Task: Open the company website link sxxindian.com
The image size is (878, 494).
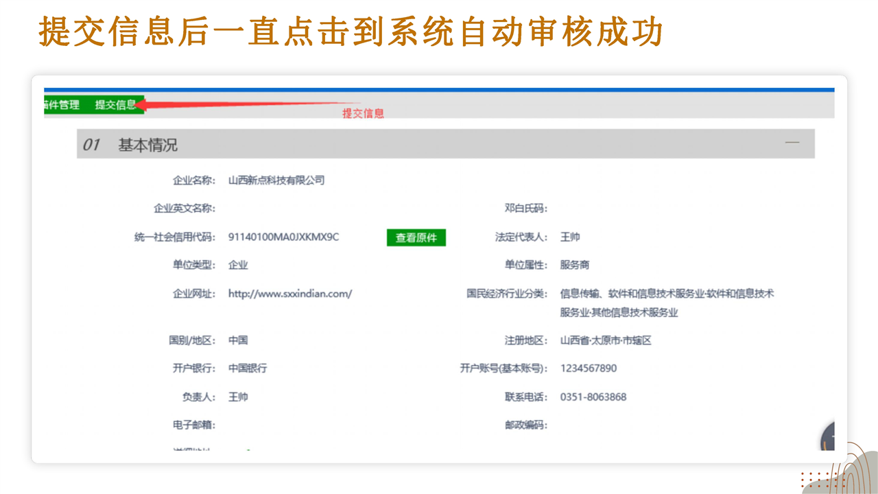Action: [290, 294]
